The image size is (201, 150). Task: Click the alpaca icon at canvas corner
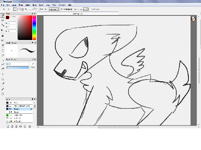point(193,19)
